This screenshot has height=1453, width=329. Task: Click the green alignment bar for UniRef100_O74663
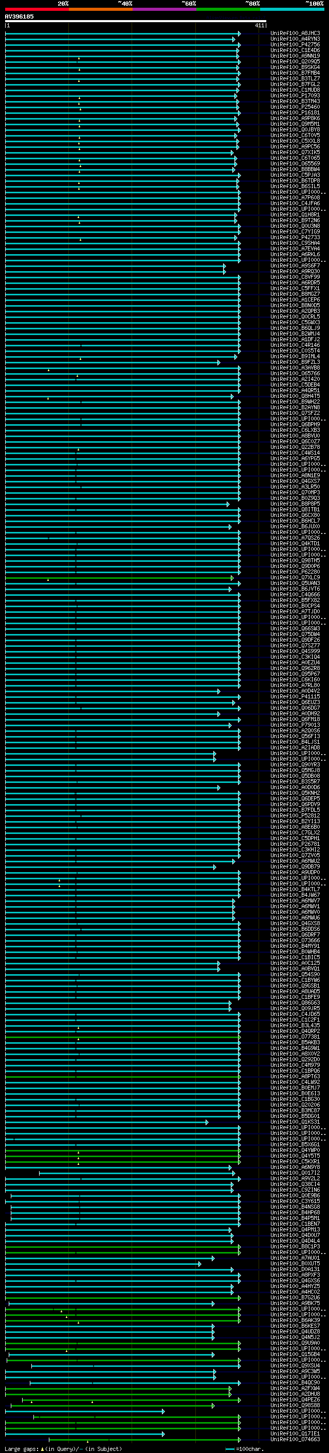pos(145,1440)
